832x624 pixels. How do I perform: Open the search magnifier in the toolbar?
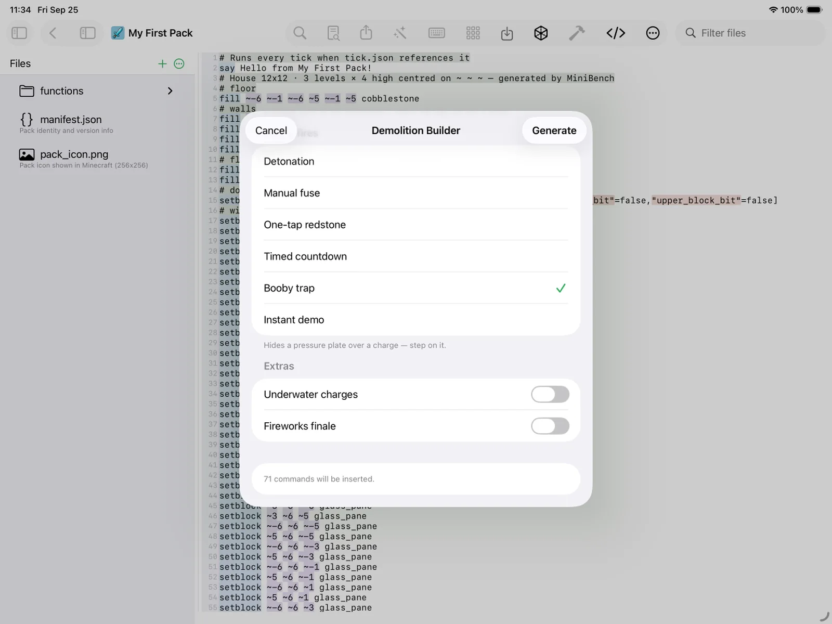[300, 33]
